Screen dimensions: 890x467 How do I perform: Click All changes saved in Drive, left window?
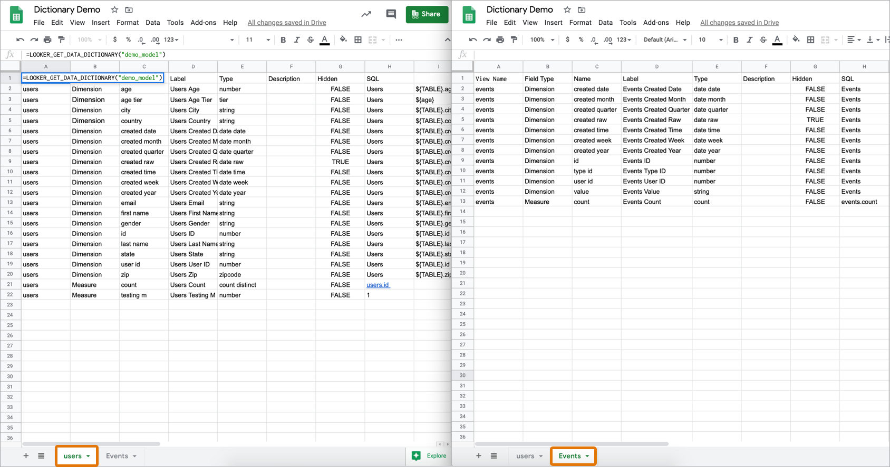point(287,23)
